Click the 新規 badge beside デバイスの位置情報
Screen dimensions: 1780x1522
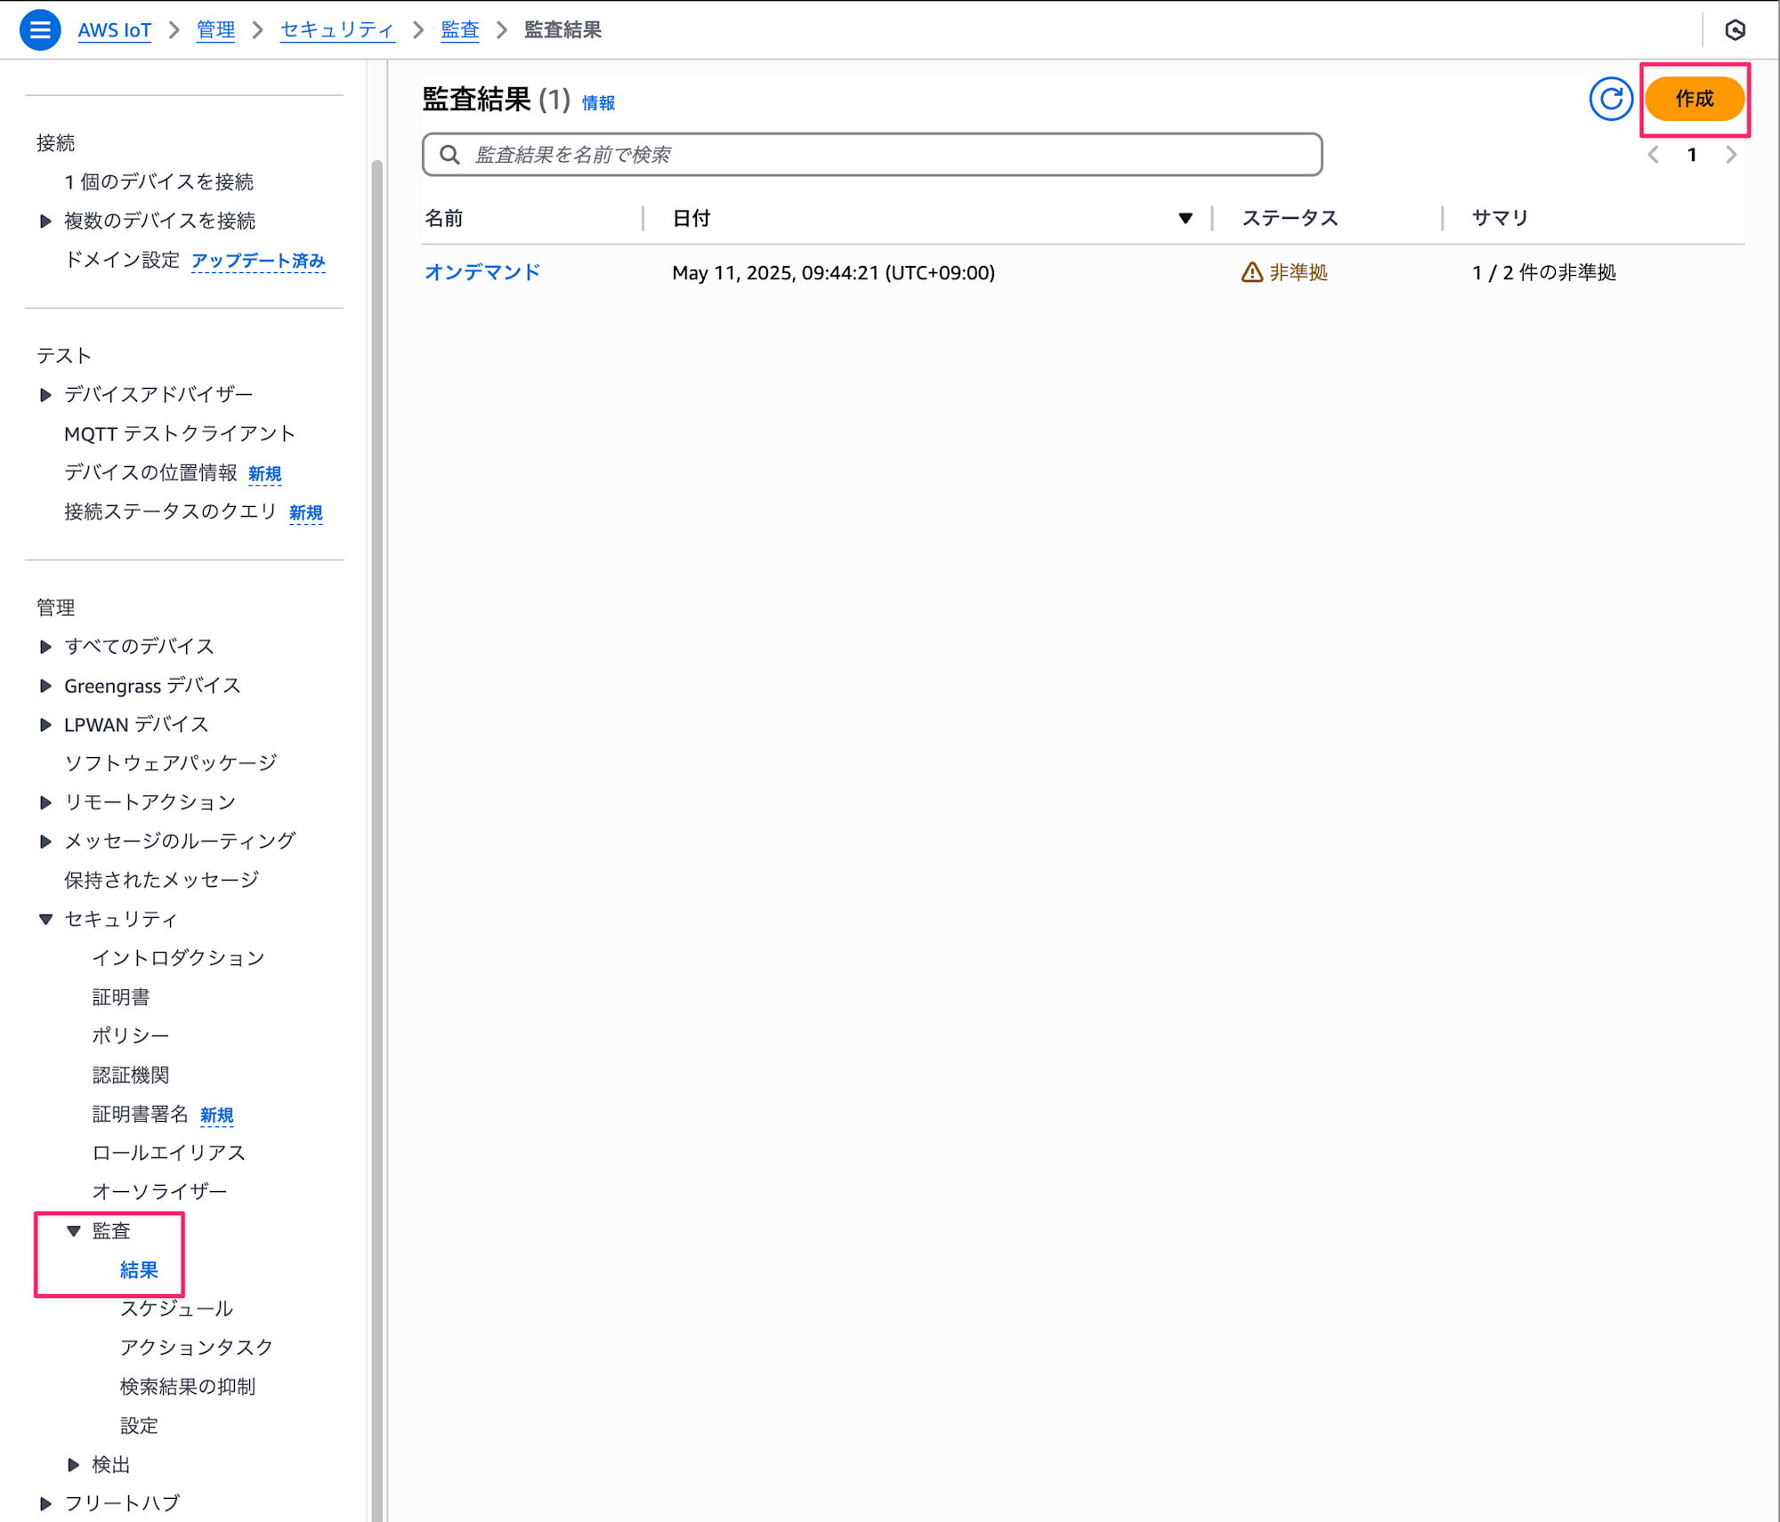(x=264, y=473)
